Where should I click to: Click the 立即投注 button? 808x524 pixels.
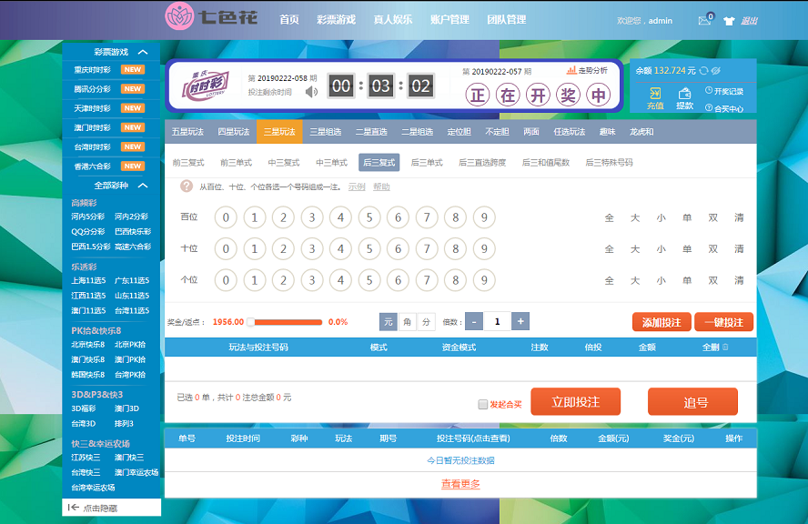coord(575,402)
